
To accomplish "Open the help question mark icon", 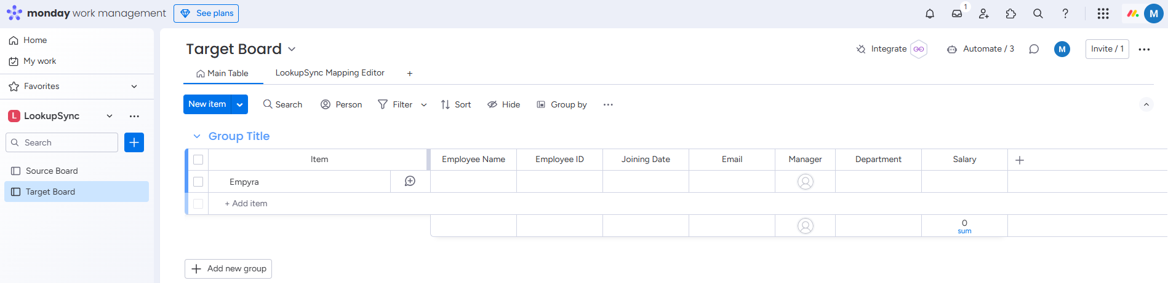I will pyautogui.click(x=1065, y=14).
